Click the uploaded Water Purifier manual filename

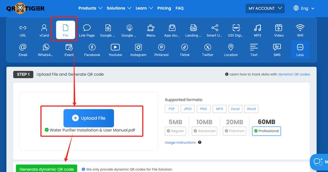point(92,130)
